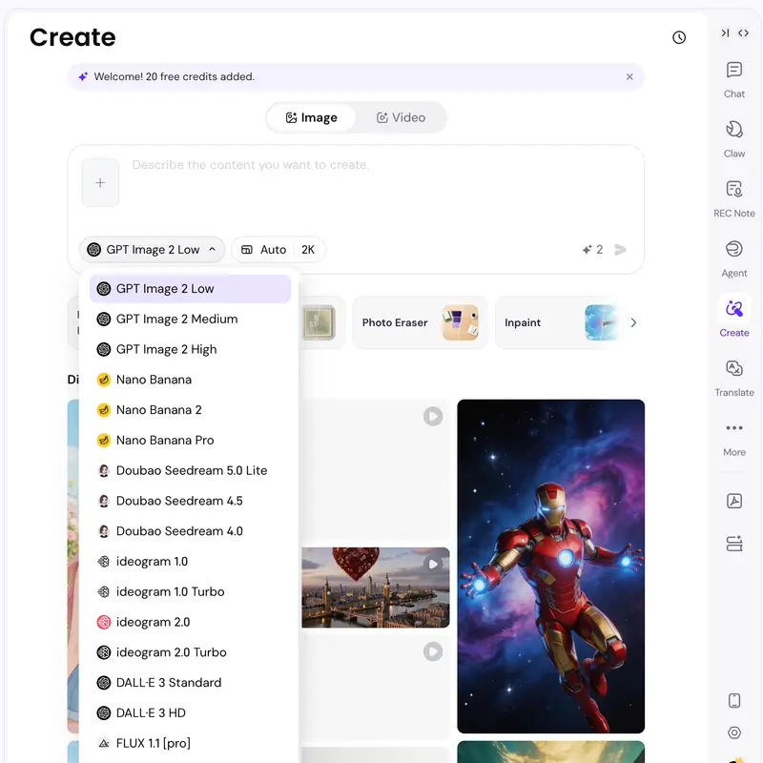
Task: Choose DALL·E 3 Standard
Action: coord(190,683)
